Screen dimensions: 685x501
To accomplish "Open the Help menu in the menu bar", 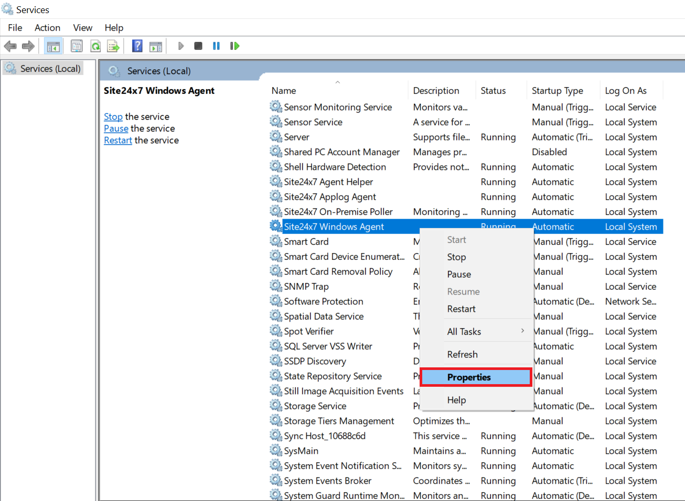I will coord(114,28).
